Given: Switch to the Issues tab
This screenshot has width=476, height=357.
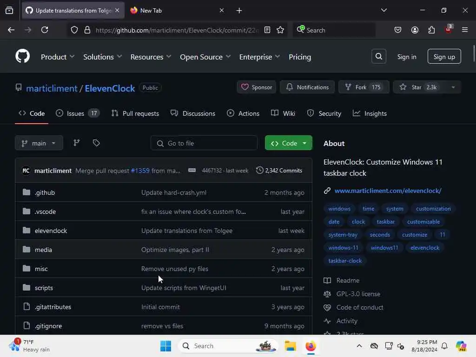Looking at the screenshot, I should tap(78, 113).
